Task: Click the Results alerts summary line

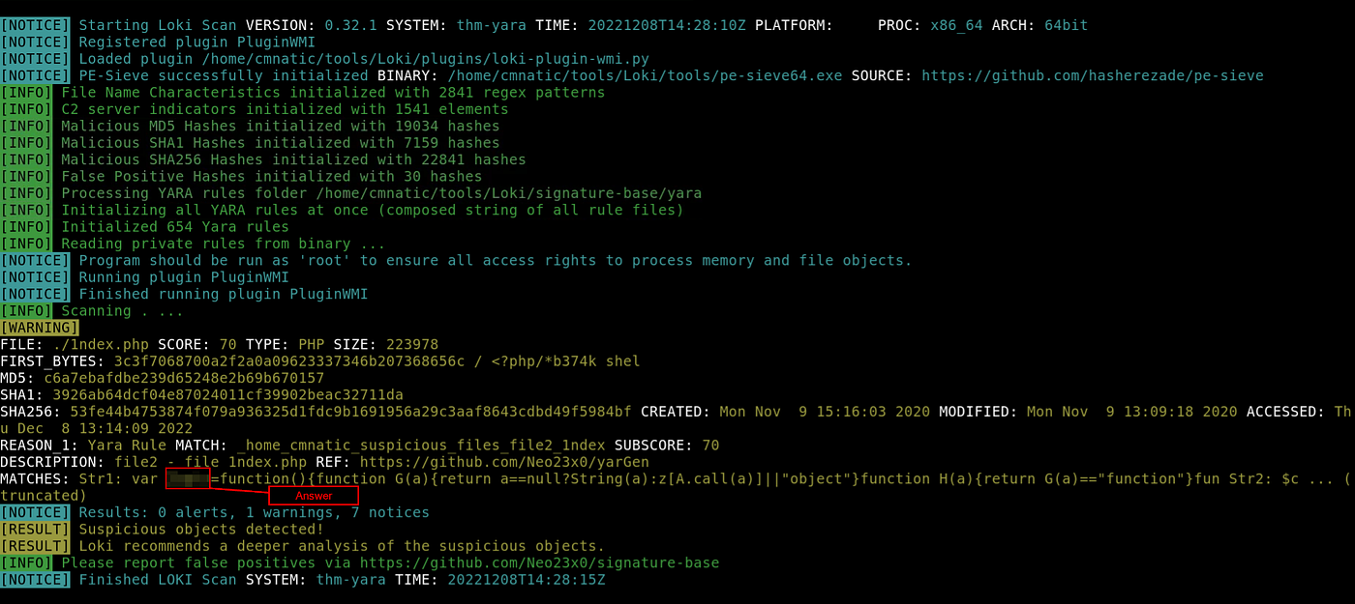Action: [254, 512]
